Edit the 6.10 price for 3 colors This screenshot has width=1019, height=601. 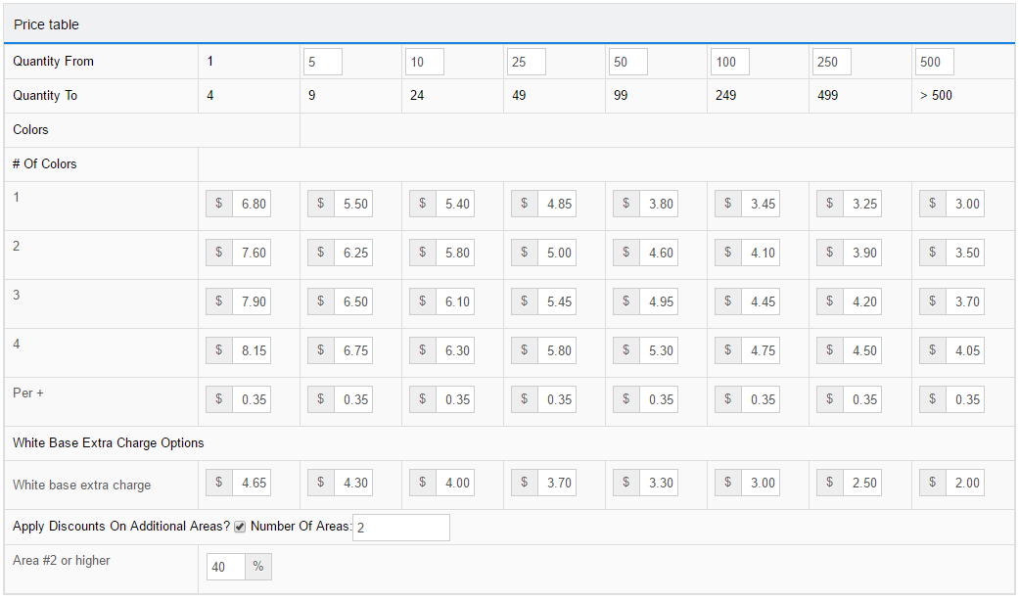[455, 301]
